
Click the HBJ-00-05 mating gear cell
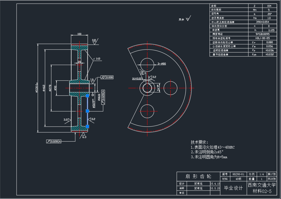click(262, 38)
